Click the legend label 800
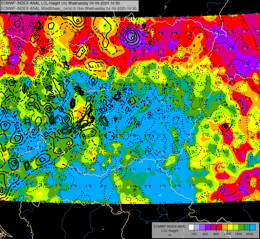Viewport: 260px width, 239px height. pyautogui.click(x=216, y=234)
